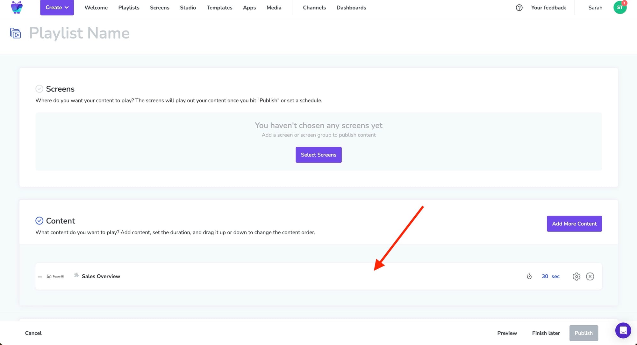Viewport: 637px width, 345px height.
Task: Open the Screens section
Action: 160,8
